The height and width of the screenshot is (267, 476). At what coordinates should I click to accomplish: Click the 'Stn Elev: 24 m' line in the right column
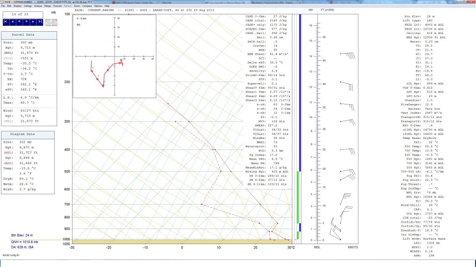(x=419, y=16)
